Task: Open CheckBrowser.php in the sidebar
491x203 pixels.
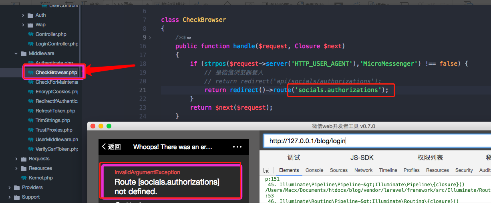Action: (56, 73)
